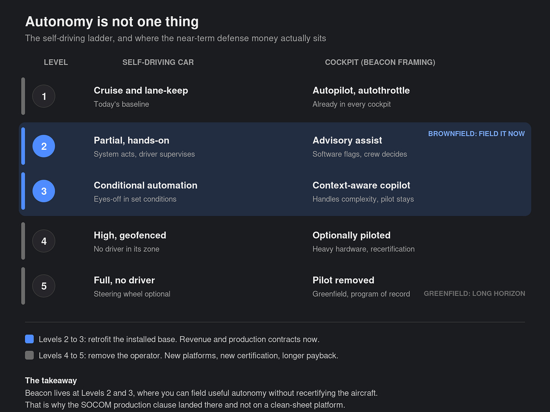The width and height of the screenshot is (550, 412).
Task: Click the BROWNFIELD: FIELD IT NOW label
Action: tap(476, 134)
